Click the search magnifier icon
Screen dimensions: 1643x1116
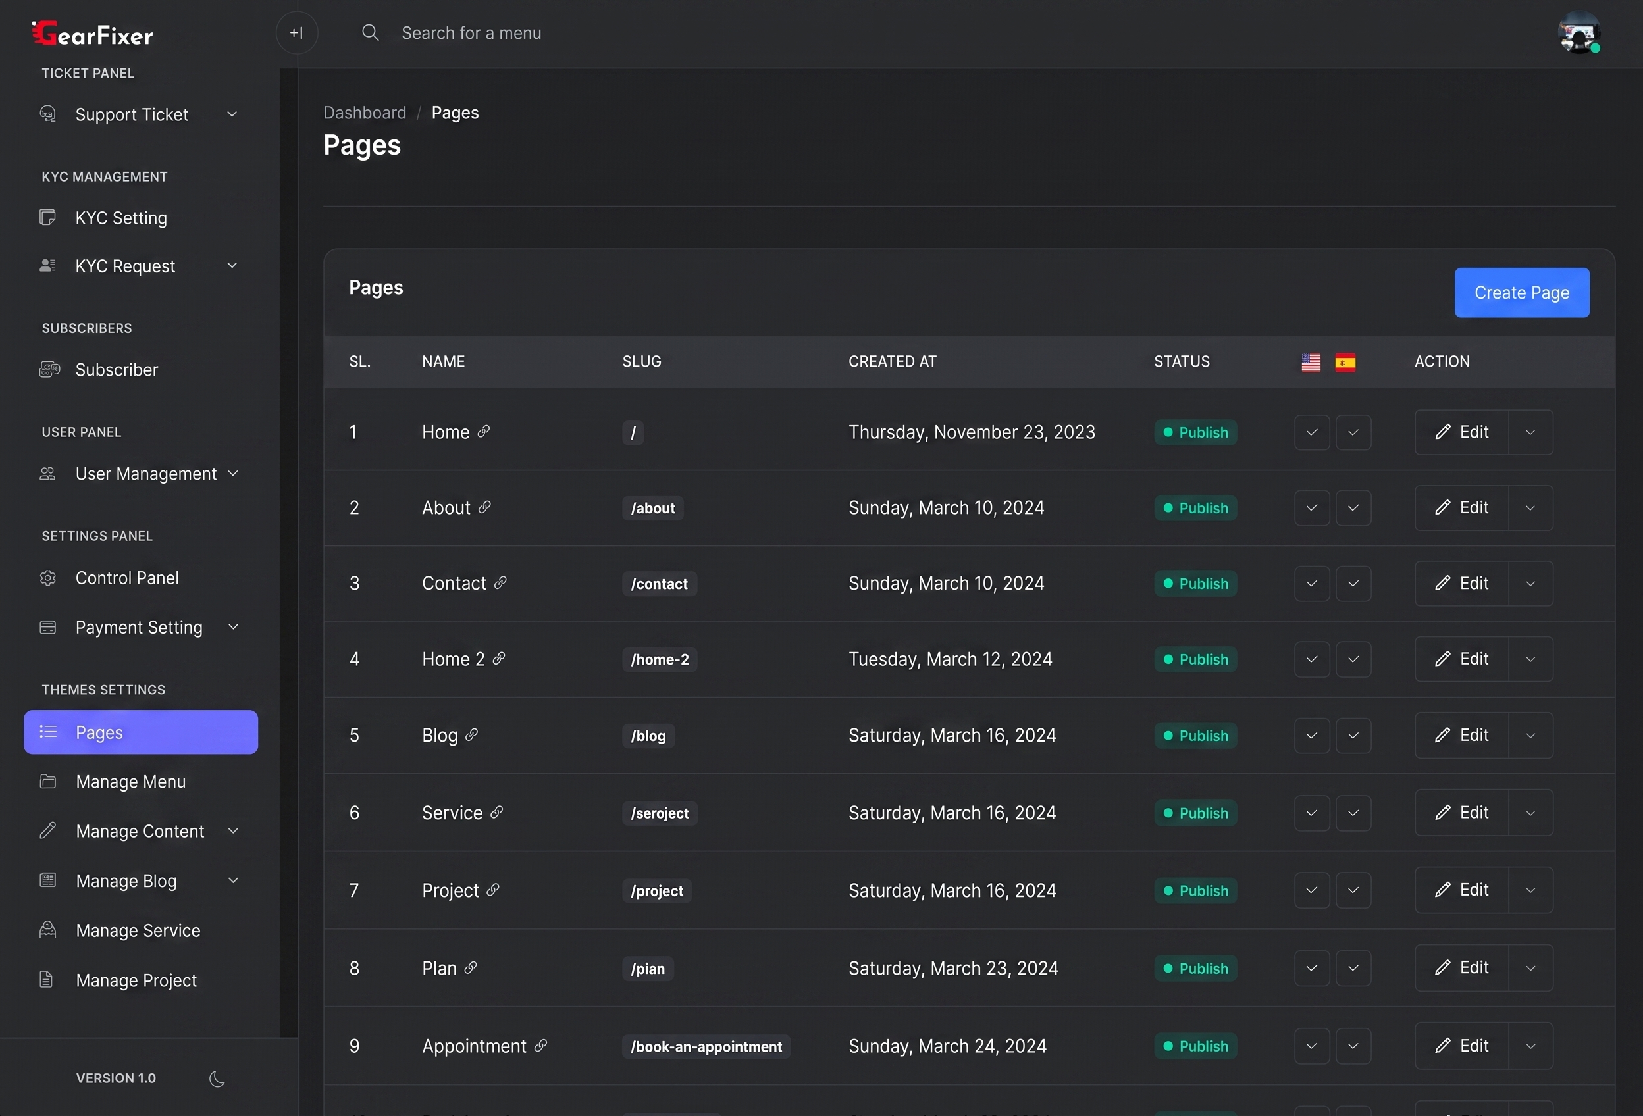pyautogui.click(x=370, y=32)
